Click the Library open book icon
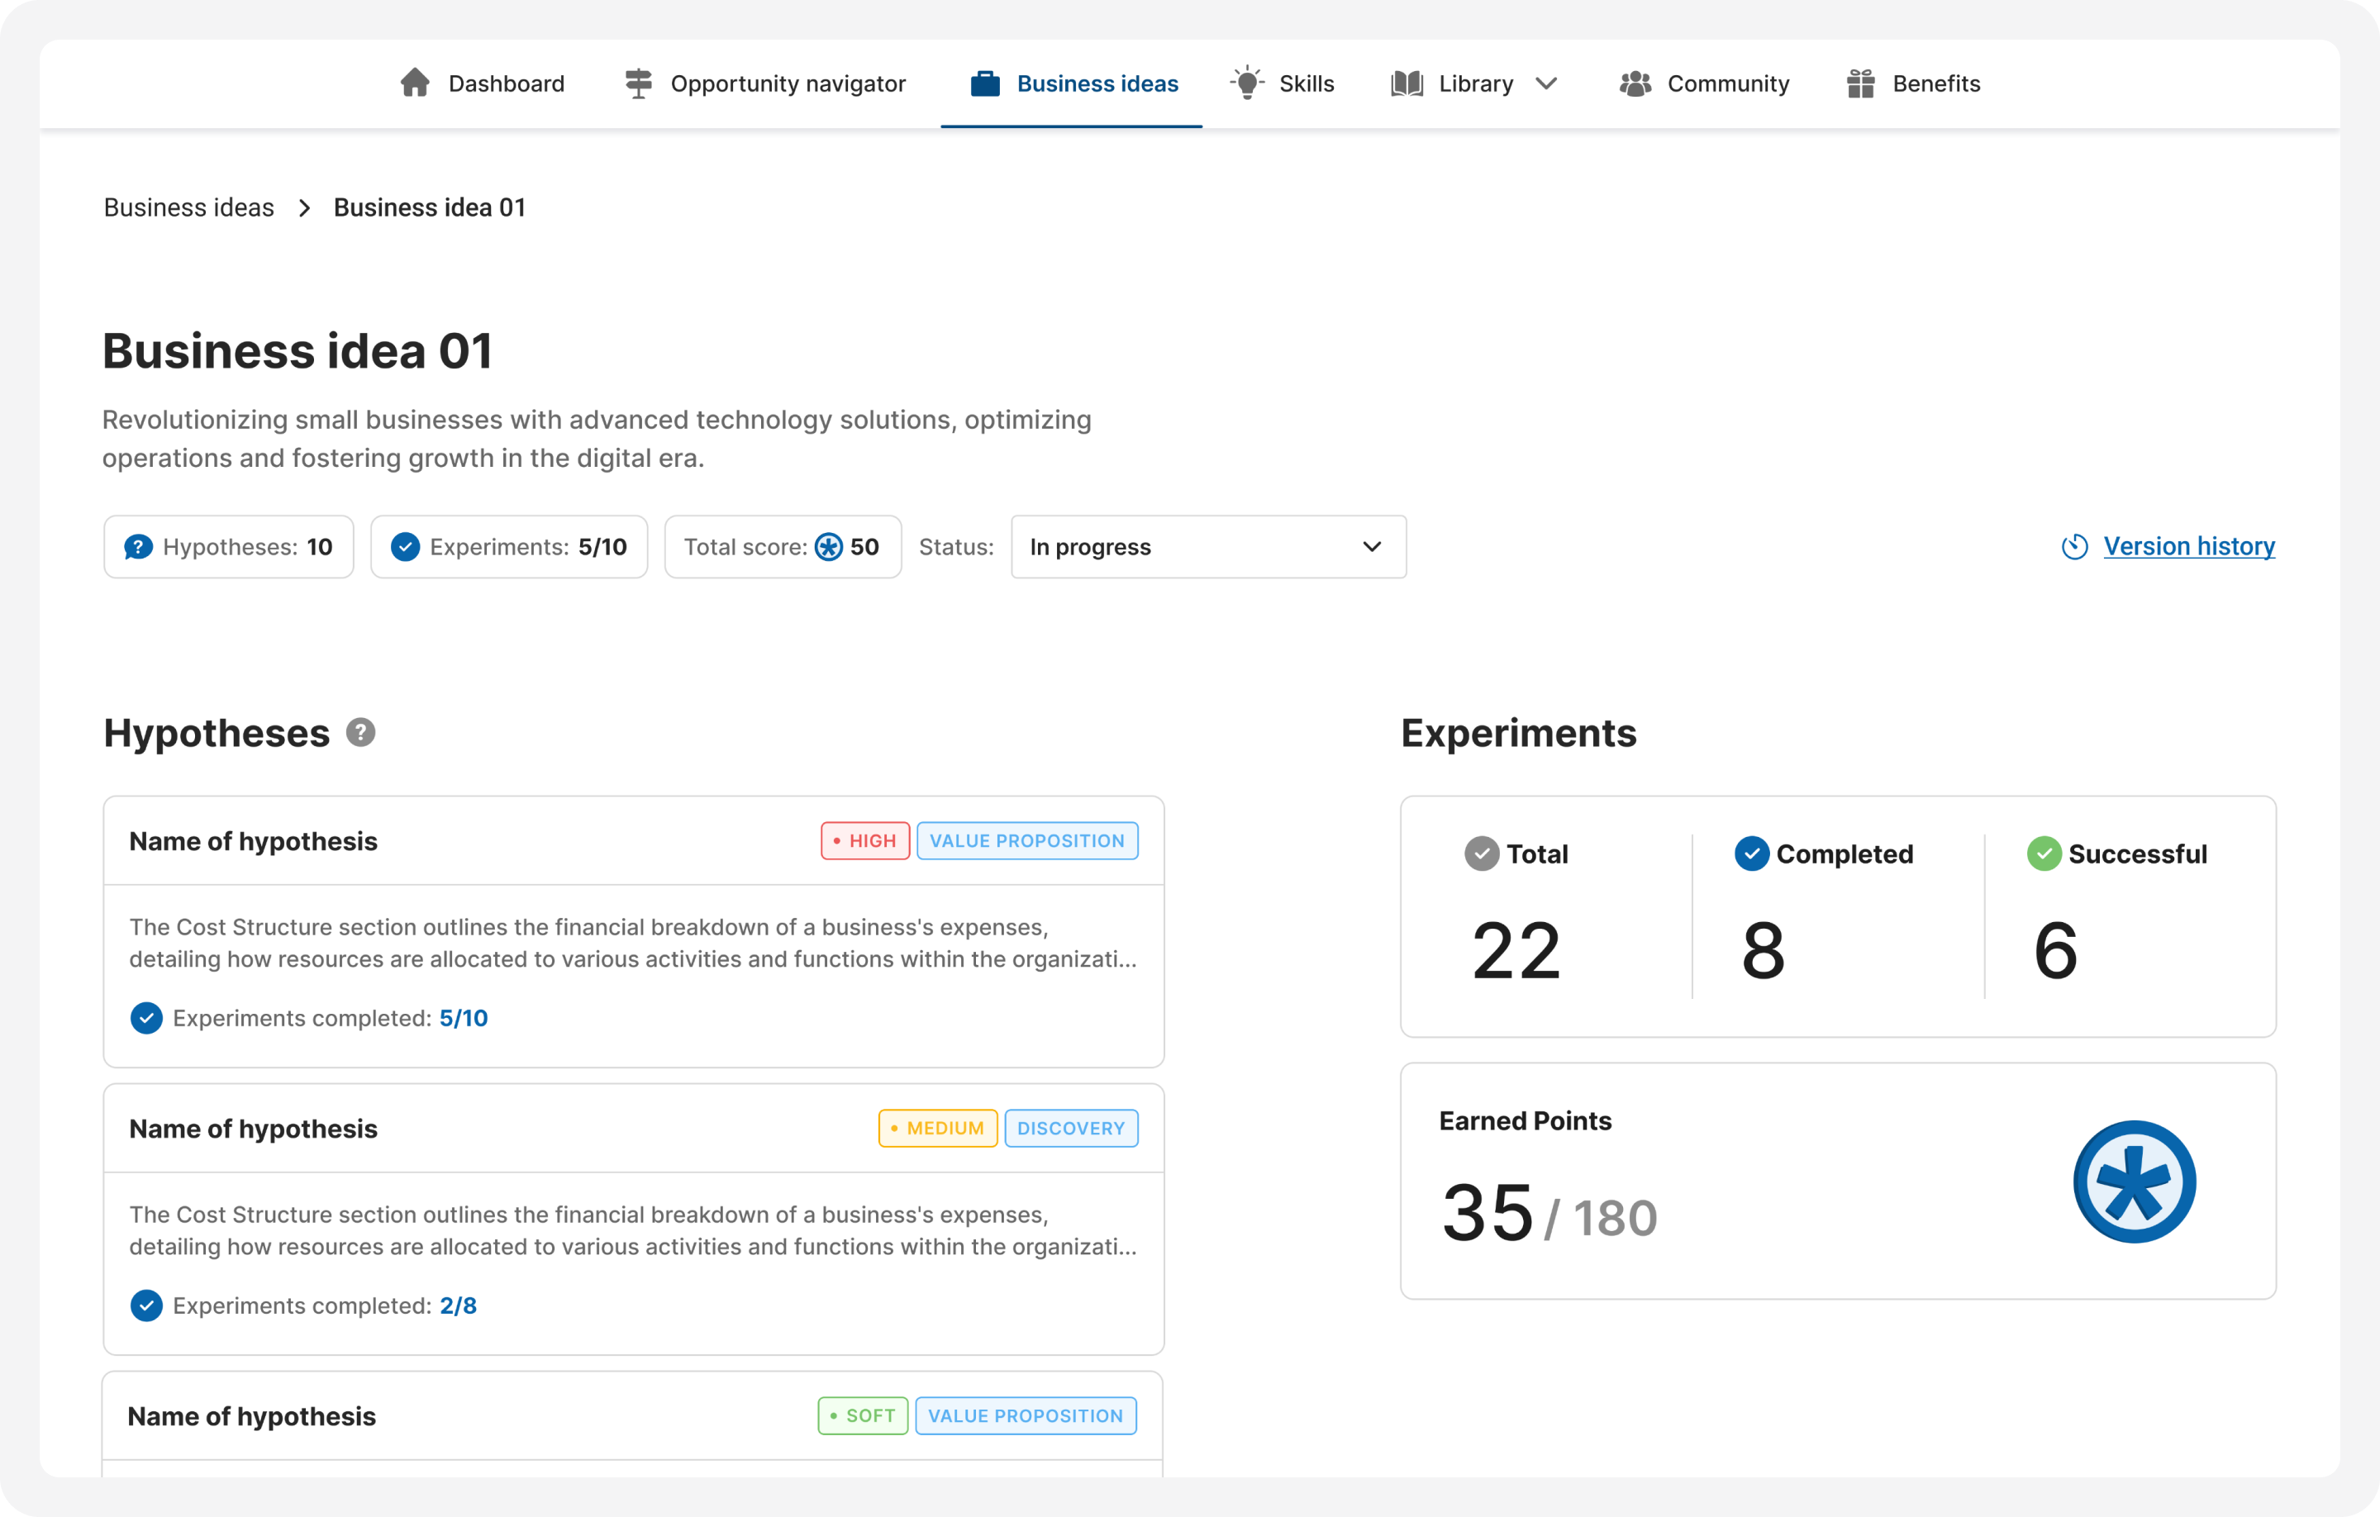Screen dimensions: 2380x1517 coord(1407,83)
